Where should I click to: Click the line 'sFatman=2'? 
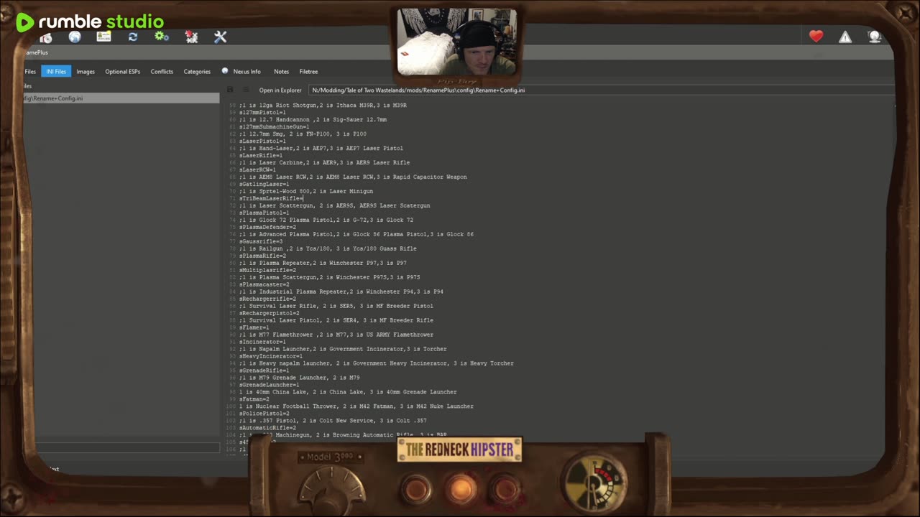click(254, 400)
